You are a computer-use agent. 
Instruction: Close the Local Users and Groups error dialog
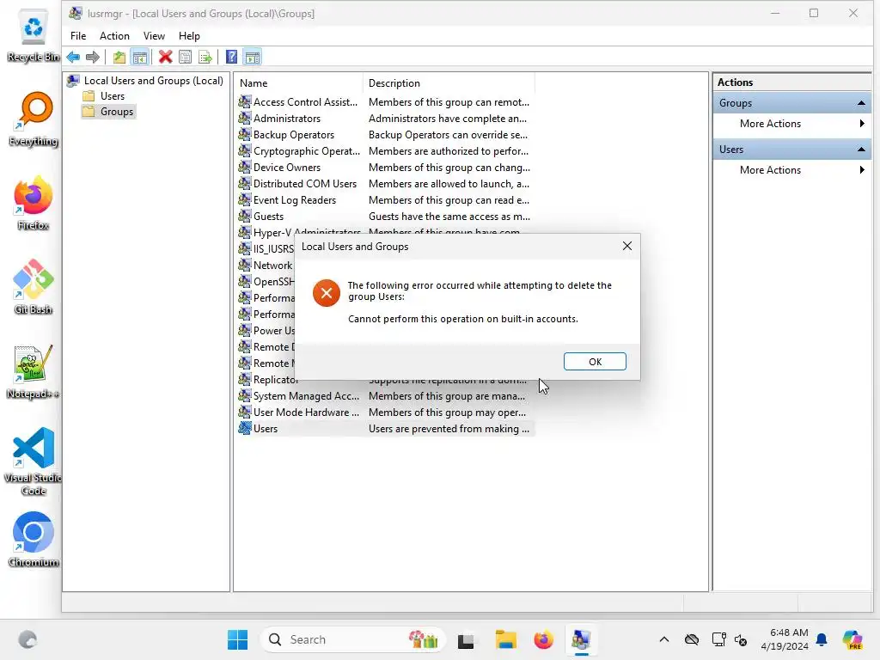pyautogui.click(x=626, y=246)
